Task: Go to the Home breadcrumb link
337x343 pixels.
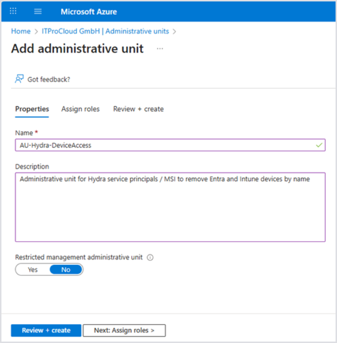Action: [21, 31]
